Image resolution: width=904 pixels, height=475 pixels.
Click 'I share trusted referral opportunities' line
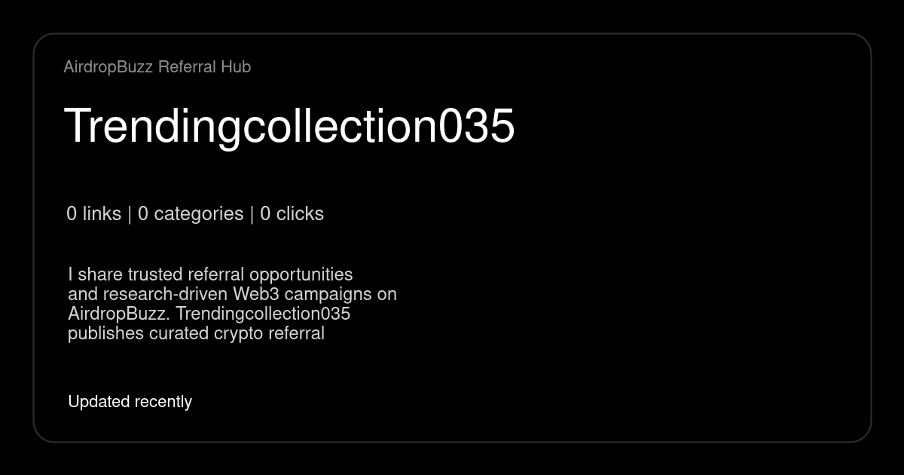210,274
